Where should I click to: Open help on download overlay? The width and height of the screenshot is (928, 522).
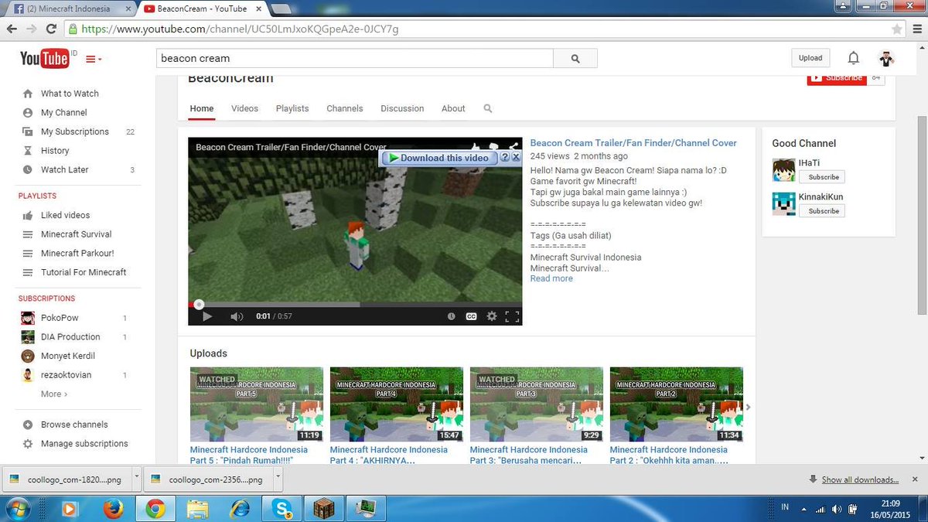[x=505, y=157]
